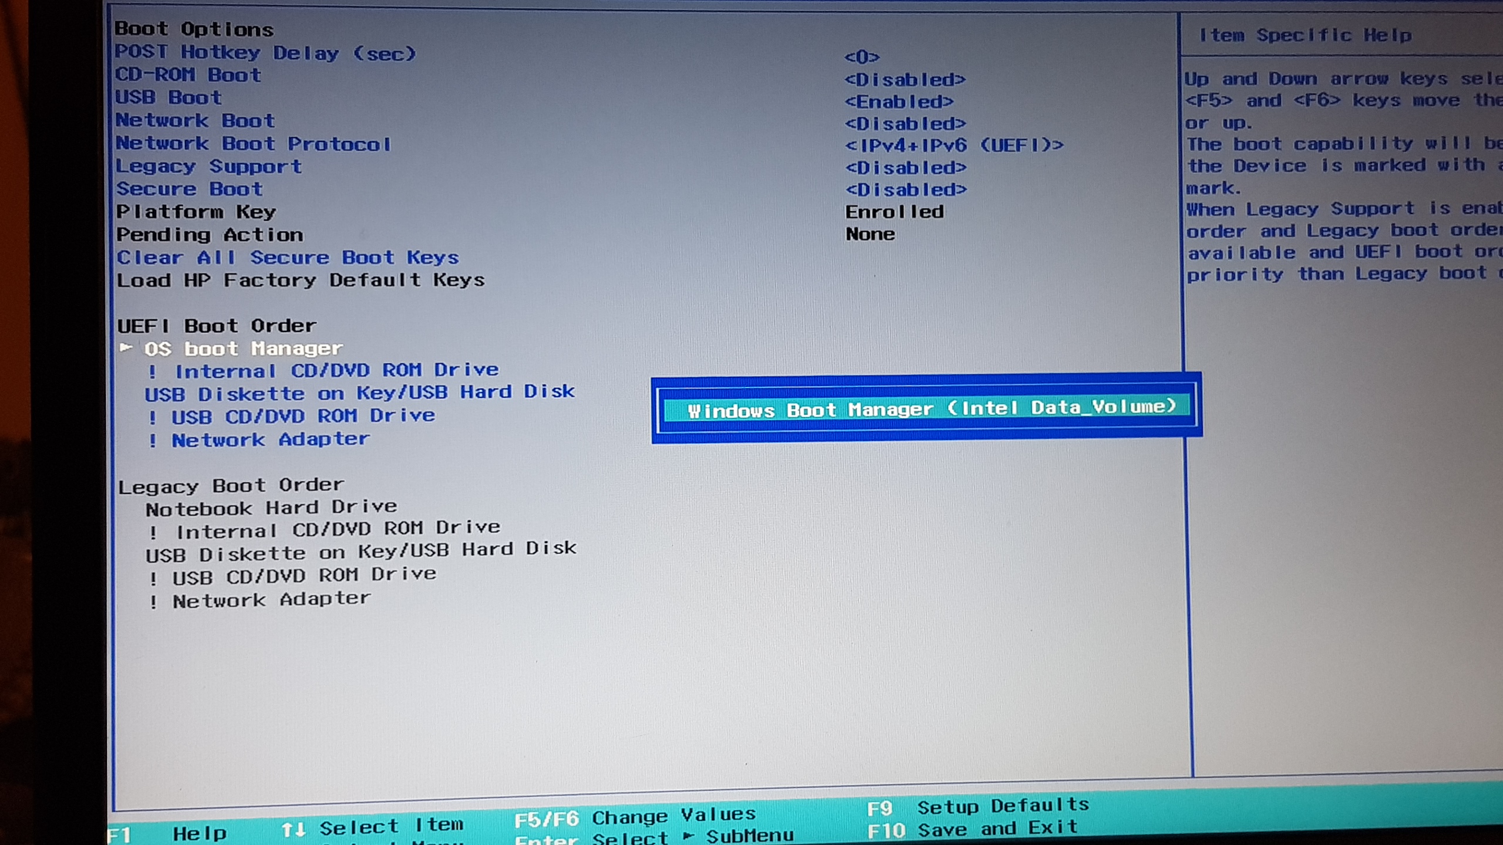Click Load HP Factory Default Keys
The height and width of the screenshot is (845, 1503).
301,280
